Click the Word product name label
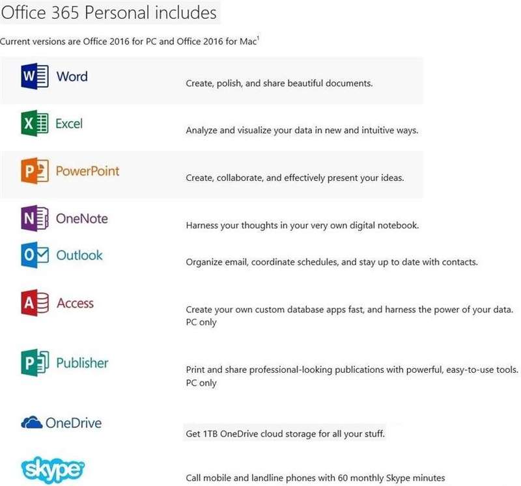The height and width of the screenshot is (486, 521). 72,76
